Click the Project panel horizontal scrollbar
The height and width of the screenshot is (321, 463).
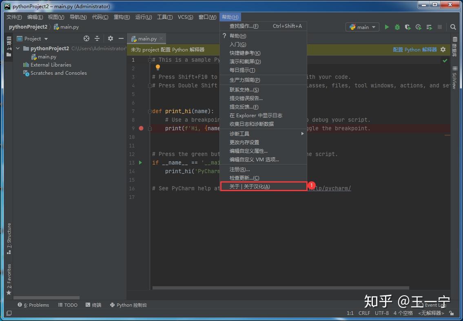point(47,298)
